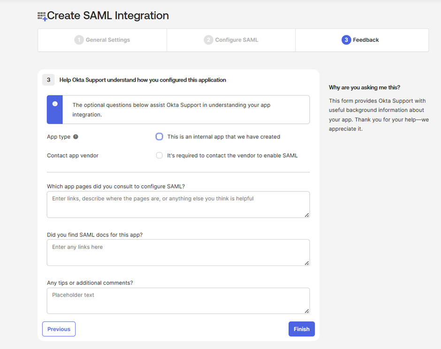Image resolution: width=441 pixels, height=349 pixels.
Task: Click the step 3 circle icon
Action: point(346,40)
